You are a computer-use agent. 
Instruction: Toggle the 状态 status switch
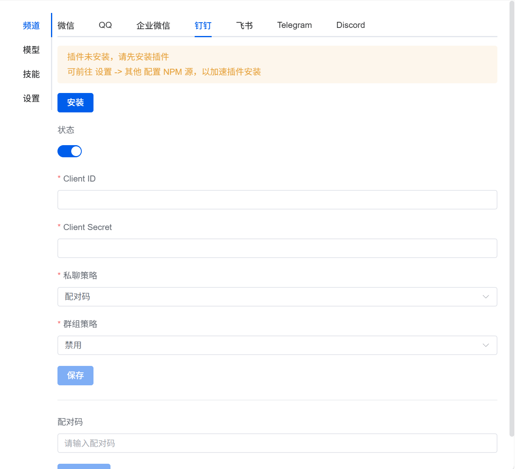click(x=70, y=151)
